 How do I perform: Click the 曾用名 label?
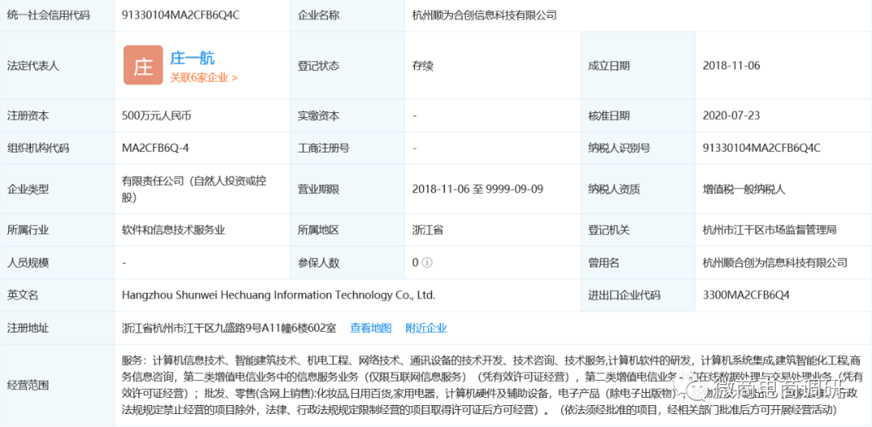[x=603, y=262]
